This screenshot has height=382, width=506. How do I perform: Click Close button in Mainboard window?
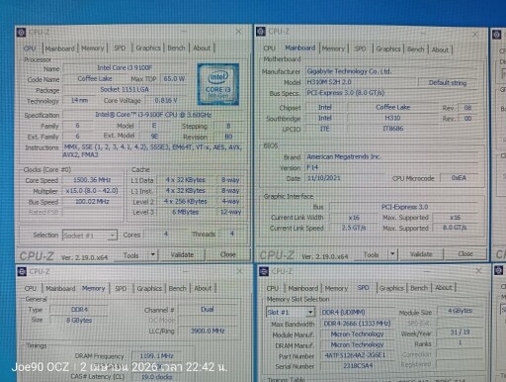click(465, 253)
